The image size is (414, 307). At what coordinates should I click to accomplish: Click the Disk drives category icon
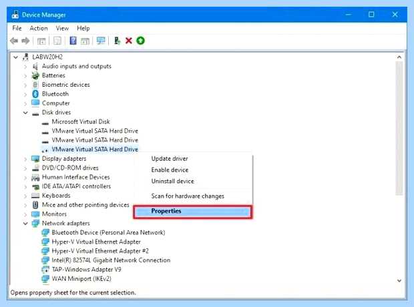(x=35, y=113)
